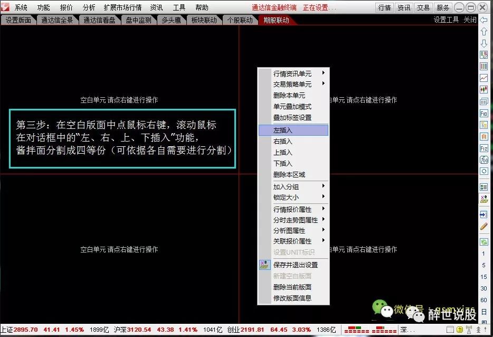The width and height of the screenshot is (493, 337).
Task: Expand the 锁定大小 submenu
Action: (293, 198)
